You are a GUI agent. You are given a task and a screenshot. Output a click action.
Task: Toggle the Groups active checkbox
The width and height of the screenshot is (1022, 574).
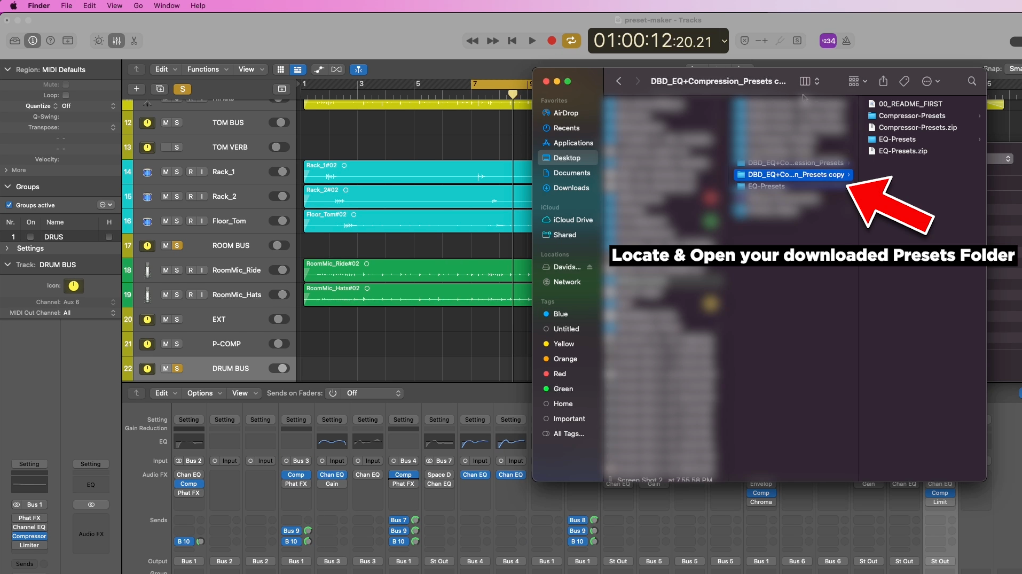point(9,205)
